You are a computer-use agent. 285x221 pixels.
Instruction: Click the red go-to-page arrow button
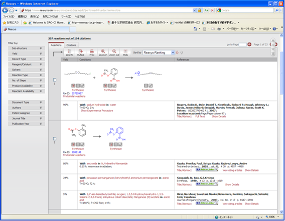249,44
